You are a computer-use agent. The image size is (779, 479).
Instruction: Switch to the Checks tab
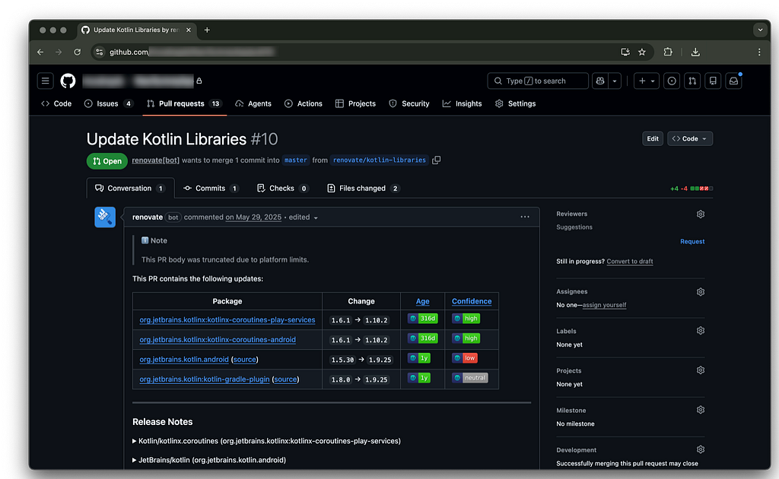pyautogui.click(x=282, y=188)
